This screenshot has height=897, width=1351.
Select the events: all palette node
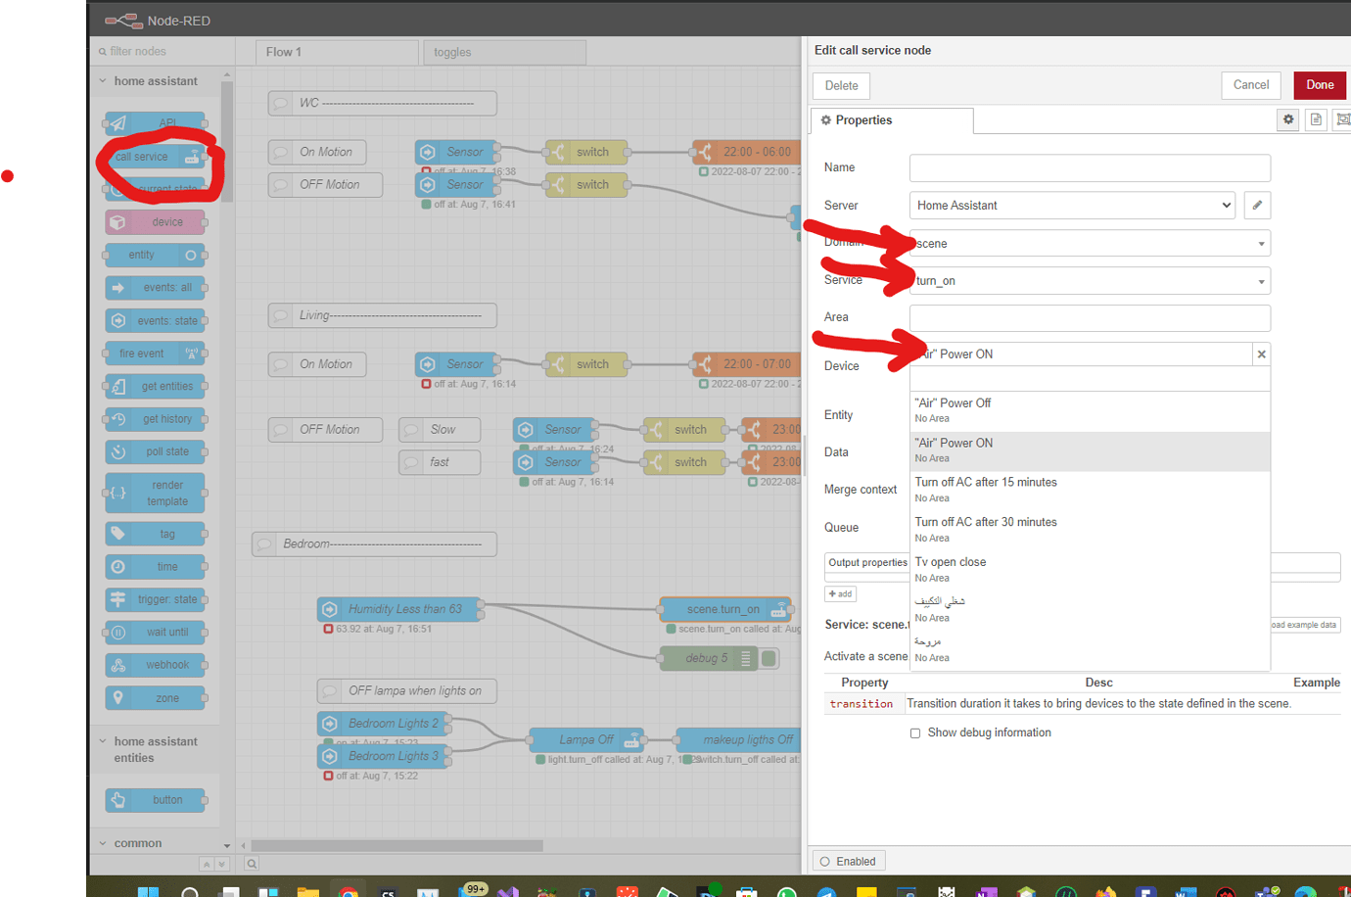pos(156,288)
